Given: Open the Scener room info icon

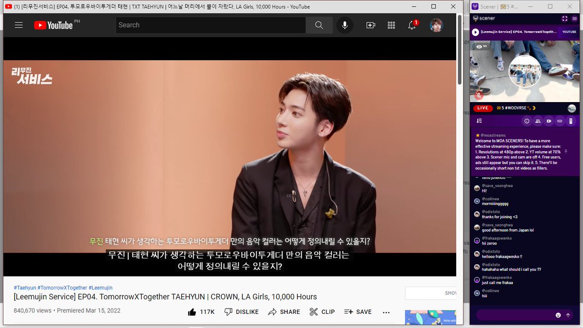Looking at the screenshot, I should tap(527, 121).
